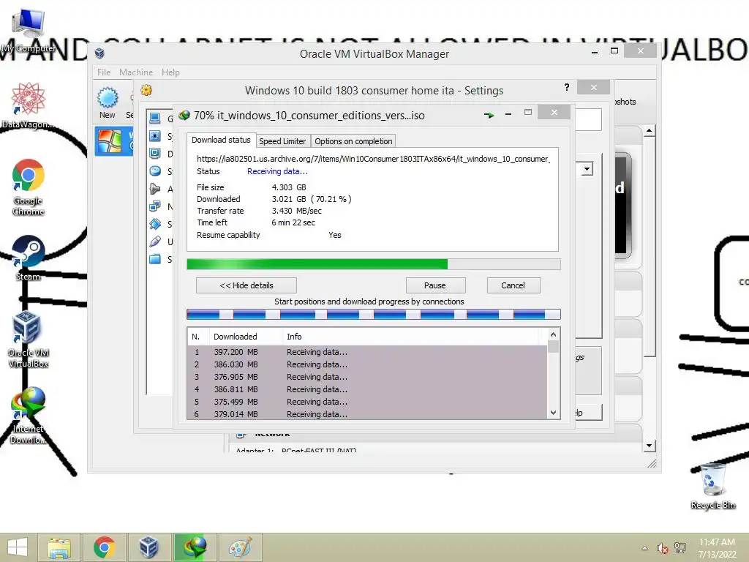The height and width of the screenshot is (562, 749).
Task: Select connection row 2 with 386.030 MB
Action: [x=367, y=364]
